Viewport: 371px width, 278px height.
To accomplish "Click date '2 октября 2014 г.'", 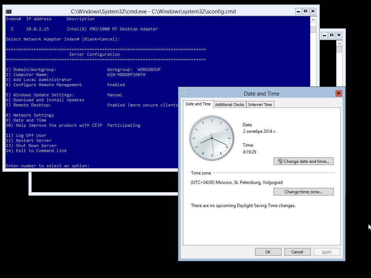I will click(x=259, y=131).
